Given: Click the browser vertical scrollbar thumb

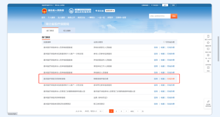Looking at the screenshot, I should click(x=218, y=49).
